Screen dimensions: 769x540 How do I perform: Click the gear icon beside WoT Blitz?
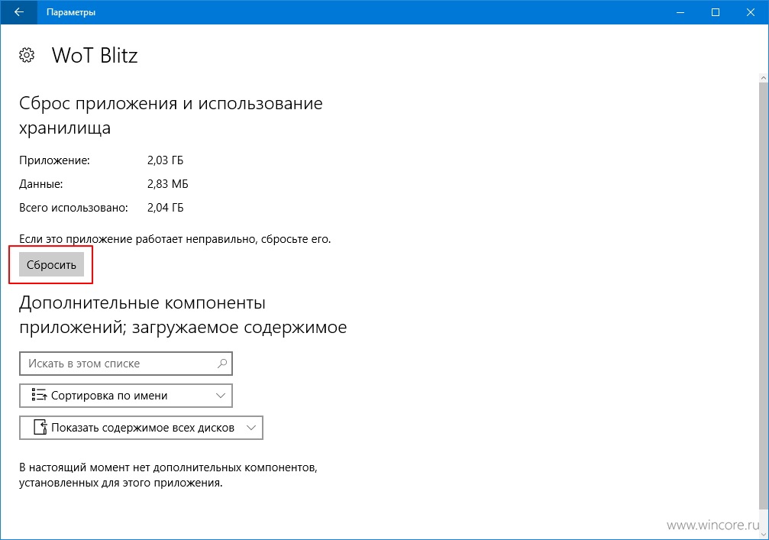tap(27, 56)
